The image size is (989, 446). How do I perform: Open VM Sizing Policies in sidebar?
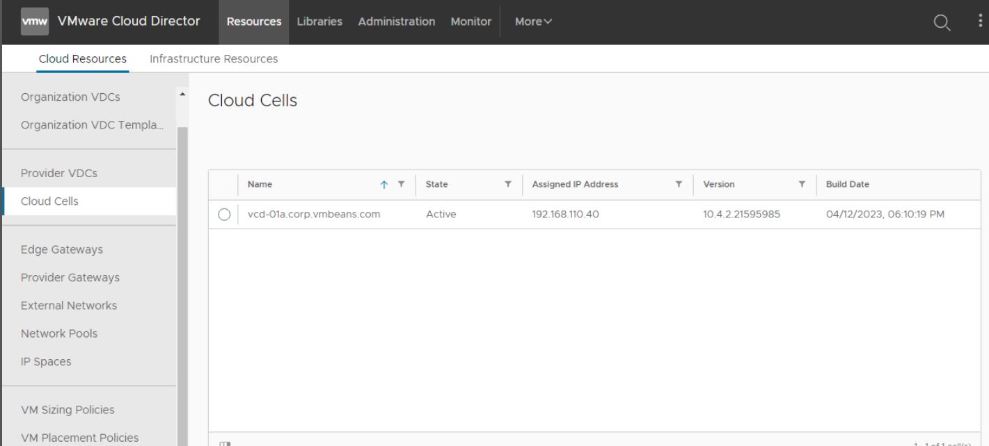tap(68, 410)
